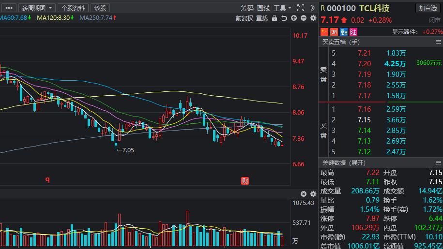
Task: Toggle the chart lock icon
Action: click(x=275, y=18)
